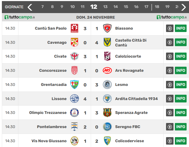Click the Ars Rovagnate logo

107,70
